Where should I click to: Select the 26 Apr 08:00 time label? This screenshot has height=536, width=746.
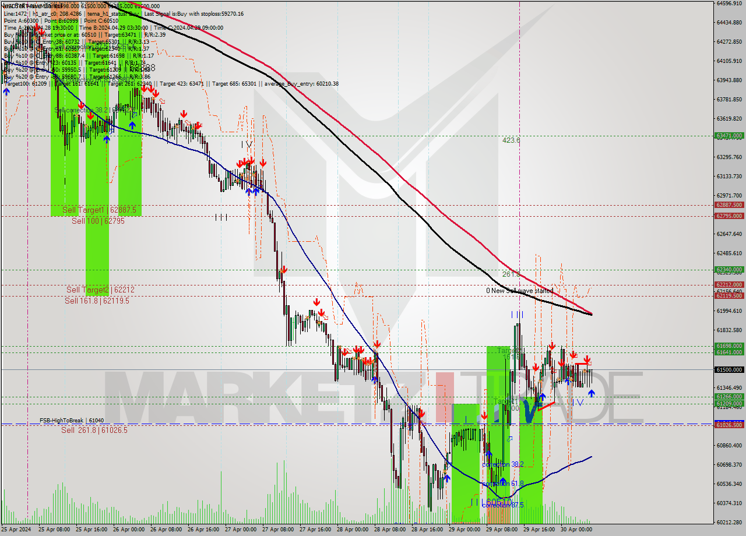pos(165,530)
